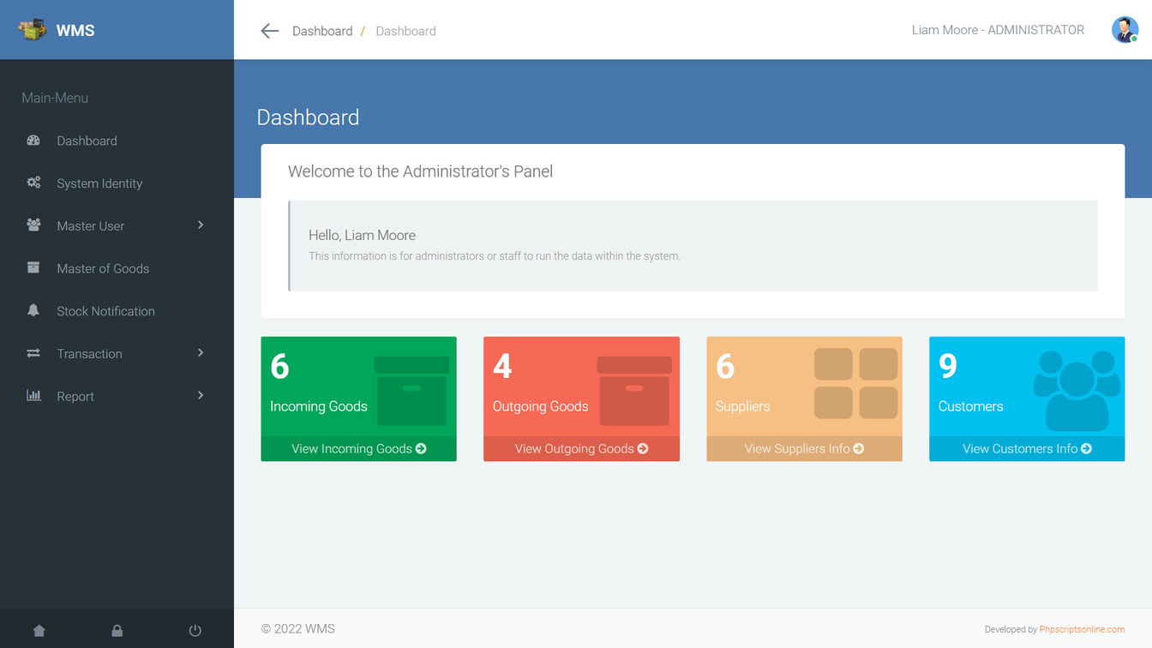This screenshot has height=648, width=1152.
Task: Click the System Identity gears icon
Action: [x=33, y=183]
